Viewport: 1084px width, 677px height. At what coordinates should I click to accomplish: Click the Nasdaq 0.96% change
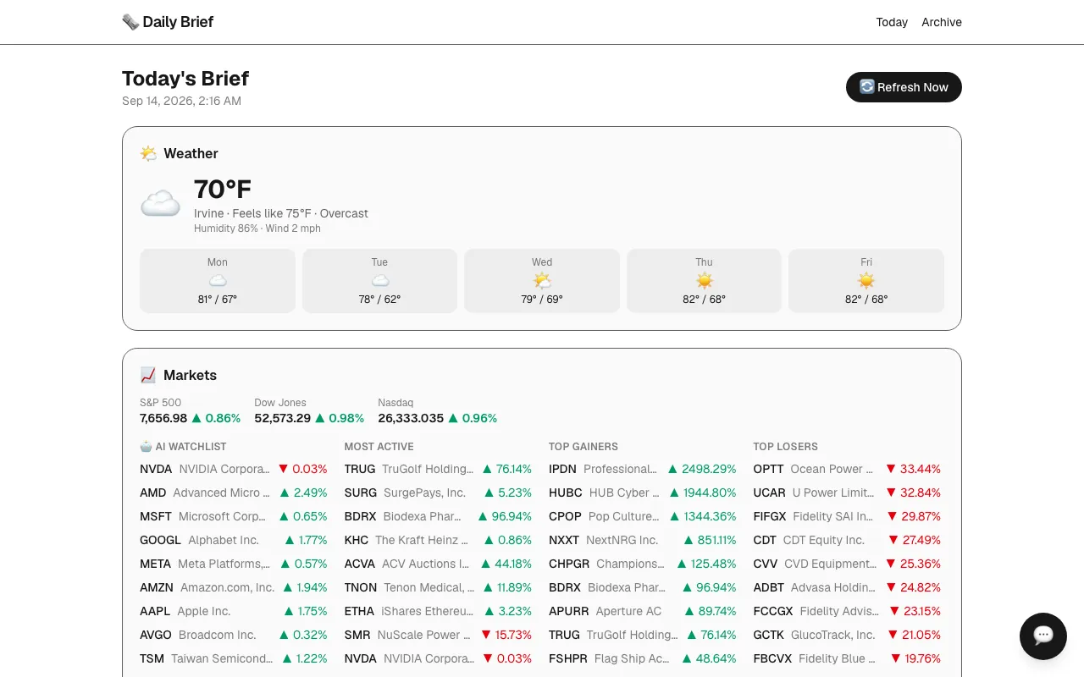point(473,418)
